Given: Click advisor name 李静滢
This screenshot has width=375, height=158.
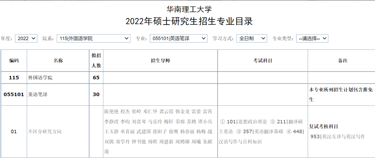Looking at the screenshot, I should pos(111,121).
